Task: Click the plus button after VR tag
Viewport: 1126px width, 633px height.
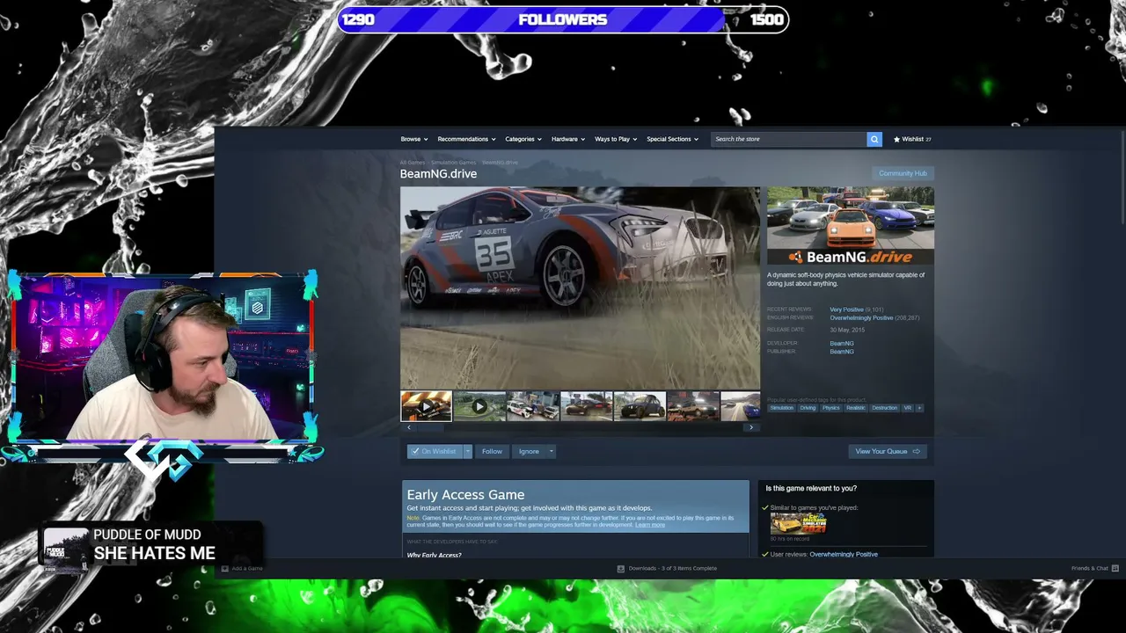Action: 919,408
